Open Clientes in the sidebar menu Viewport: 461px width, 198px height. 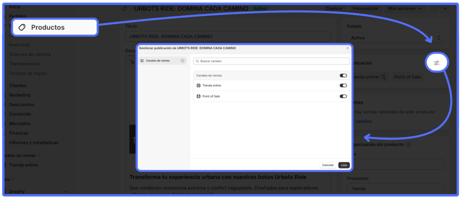pyautogui.click(x=18, y=86)
